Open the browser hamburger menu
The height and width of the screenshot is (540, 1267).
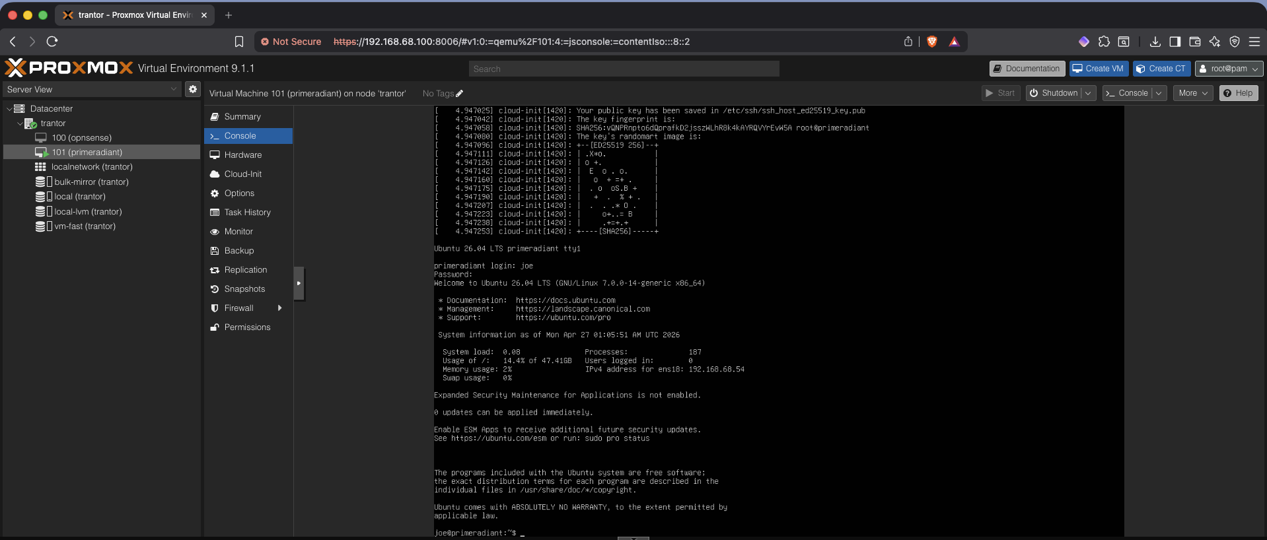[1254, 42]
